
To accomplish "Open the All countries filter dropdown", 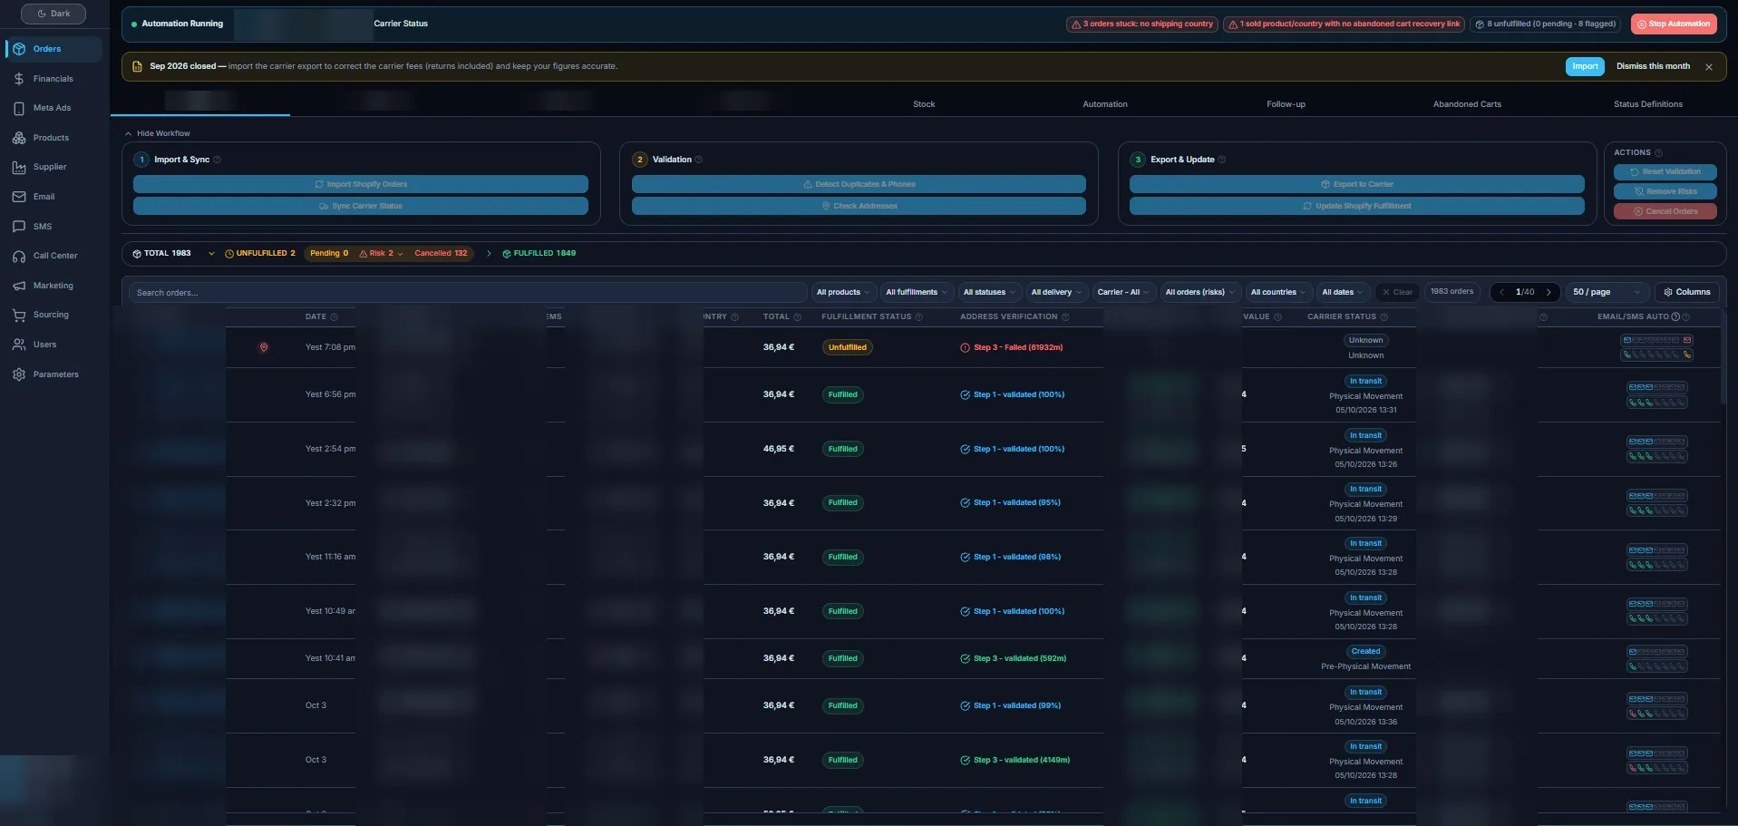I will pyautogui.click(x=1278, y=292).
